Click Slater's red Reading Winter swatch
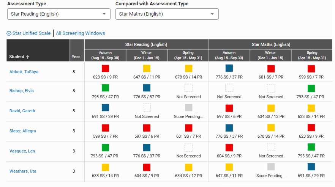Viewport: 335px width, 187px height. point(147,128)
